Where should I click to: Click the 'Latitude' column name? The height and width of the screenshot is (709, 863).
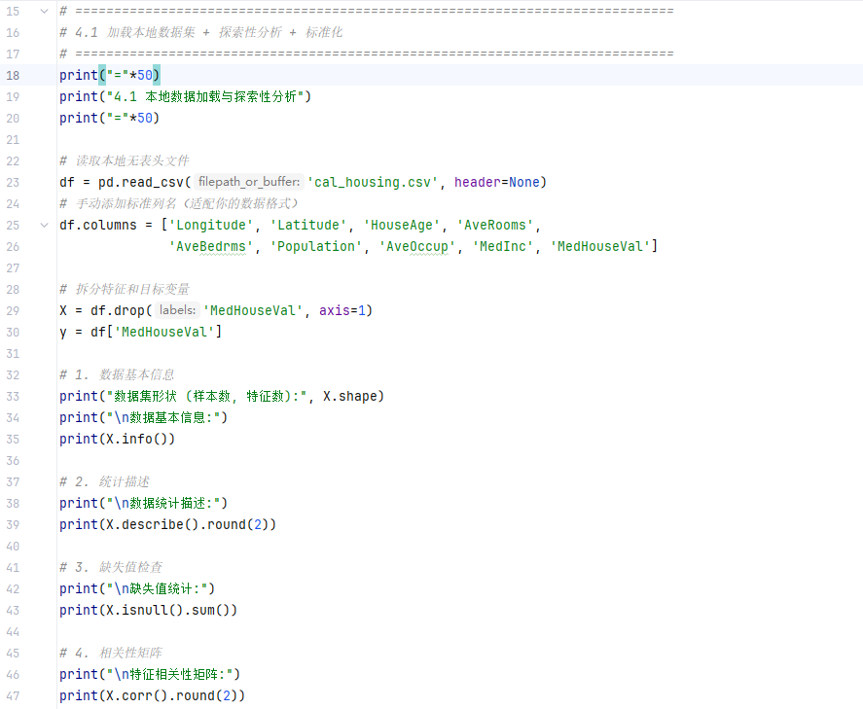[308, 225]
